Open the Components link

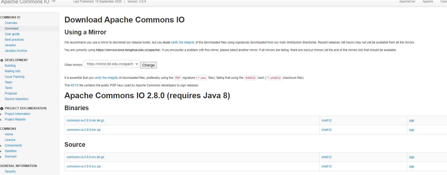[13, 145]
